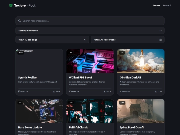Click Java 1.20+ version text
Screen dimensions: 180x135
click(x=126, y=91)
